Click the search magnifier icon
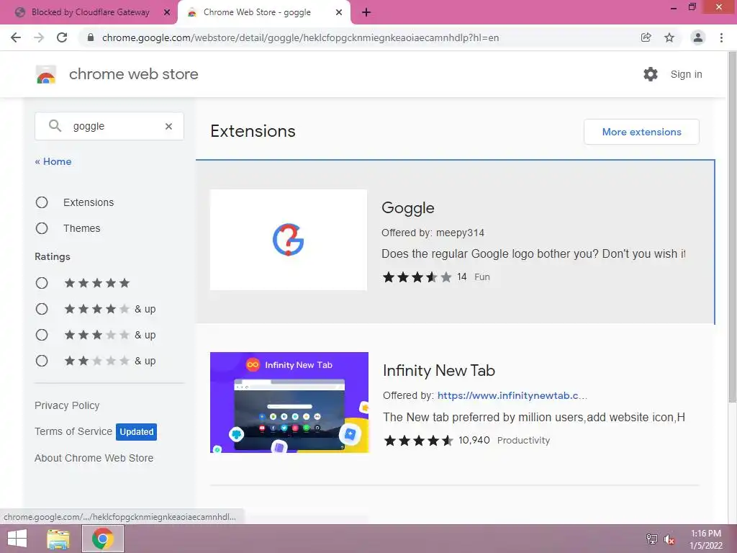This screenshot has width=737, height=553. pyautogui.click(x=55, y=125)
